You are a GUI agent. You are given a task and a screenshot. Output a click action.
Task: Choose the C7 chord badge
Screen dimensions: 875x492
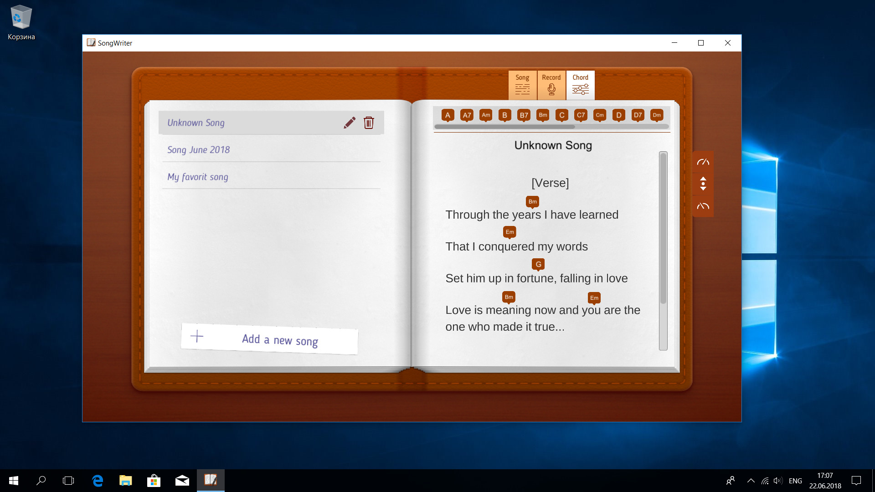pos(581,115)
